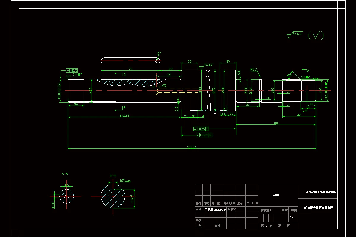
Task: Select the part title text in title block
Action: pos(319,208)
